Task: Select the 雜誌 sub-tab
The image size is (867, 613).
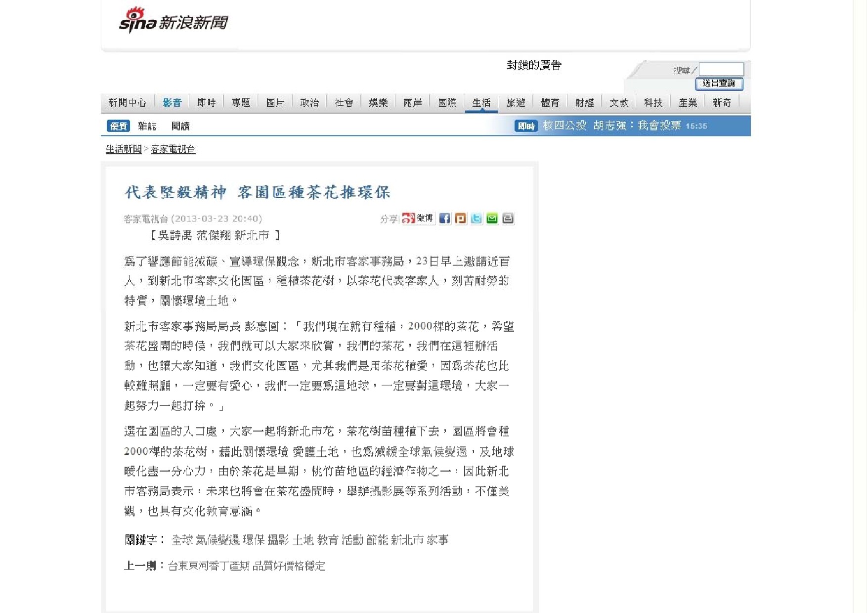Action: click(147, 126)
